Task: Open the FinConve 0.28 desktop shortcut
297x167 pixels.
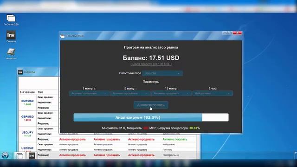Action: pyautogui.click(x=11, y=20)
